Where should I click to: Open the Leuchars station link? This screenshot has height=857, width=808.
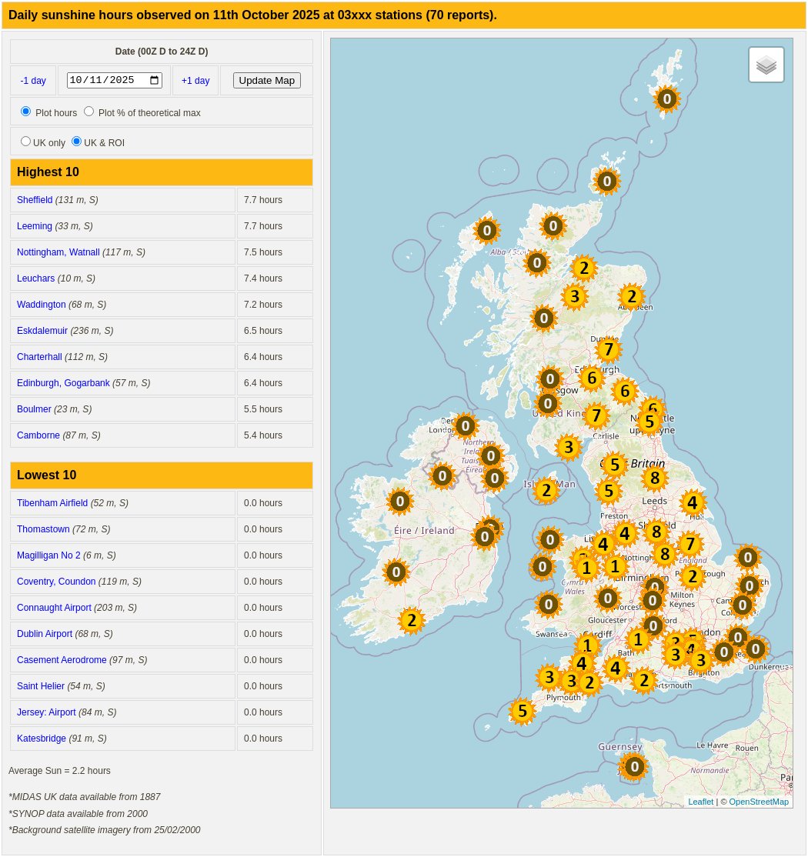point(35,278)
